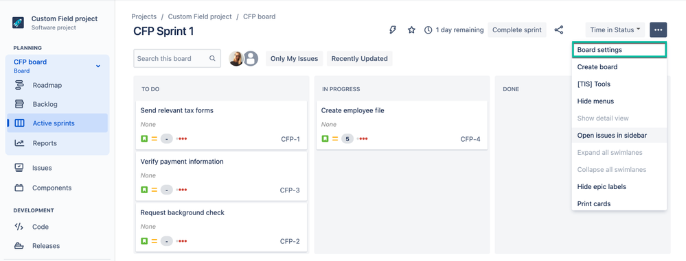Toggle the Recently Updated filter

point(359,58)
